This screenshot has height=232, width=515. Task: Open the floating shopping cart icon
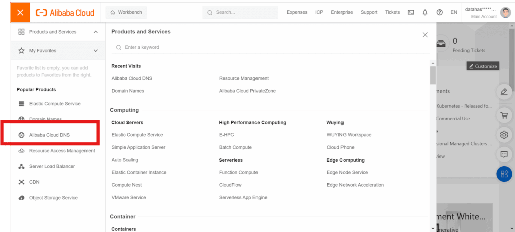pyautogui.click(x=504, y=115)
